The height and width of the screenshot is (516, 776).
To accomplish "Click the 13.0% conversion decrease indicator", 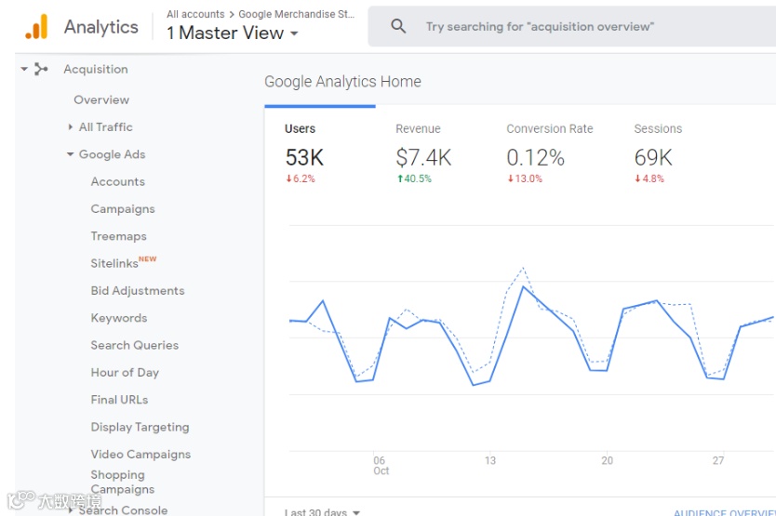I will [x=525, y=179].
